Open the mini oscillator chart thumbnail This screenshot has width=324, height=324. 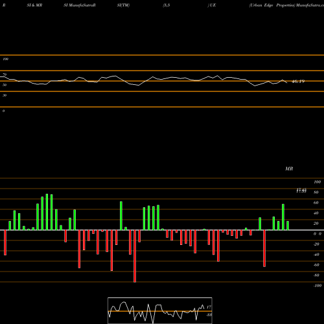160,310
